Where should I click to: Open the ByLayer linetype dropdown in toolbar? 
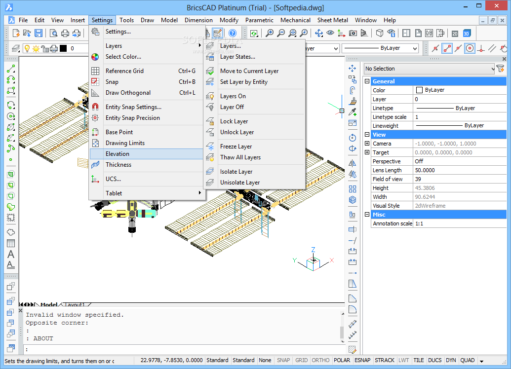tap(380, 48)
